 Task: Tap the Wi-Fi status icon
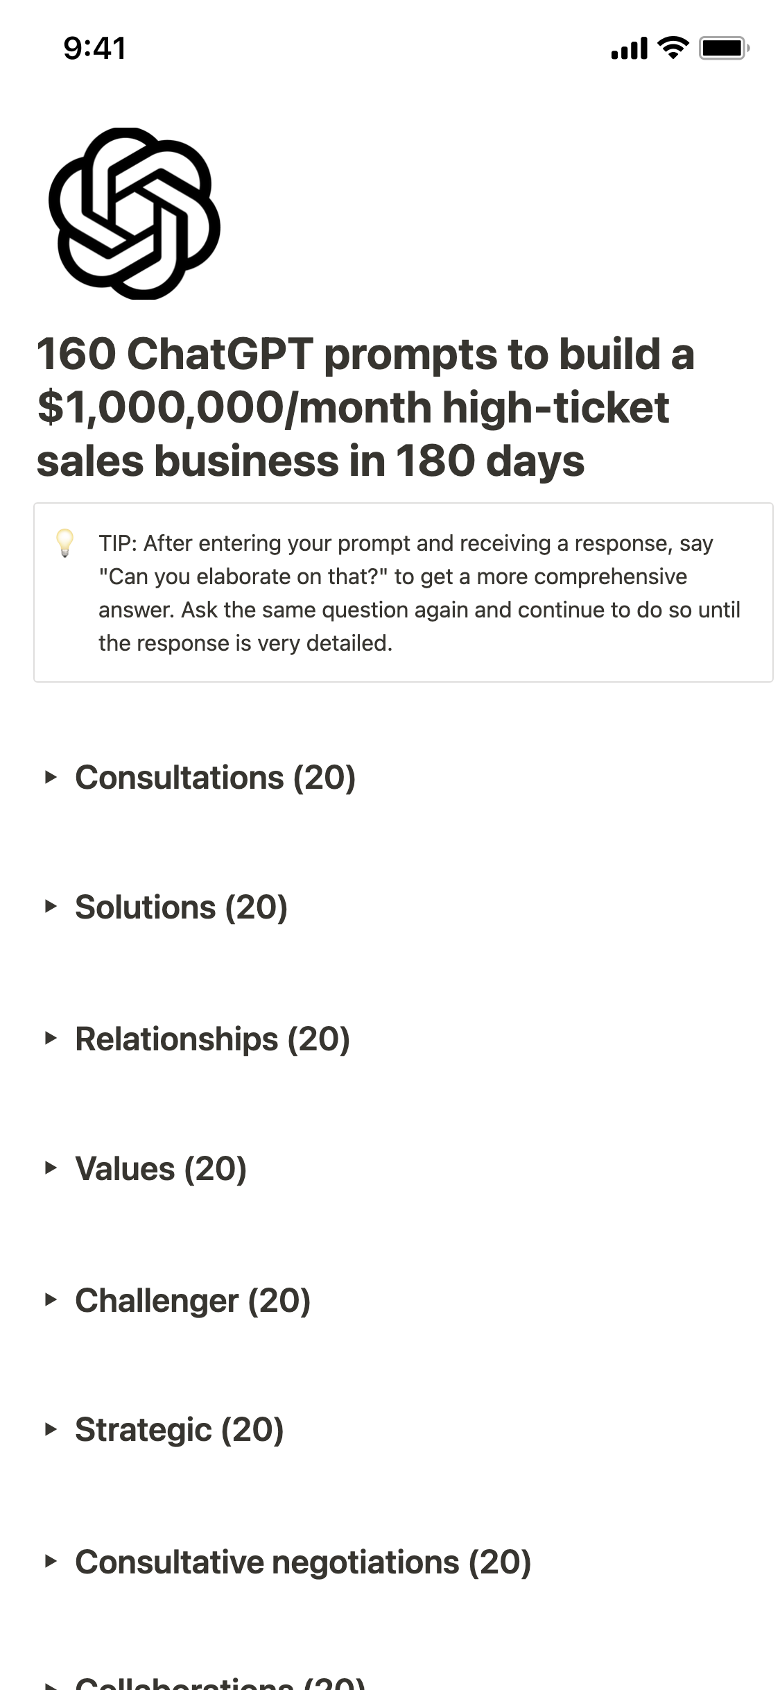[x=672, y=48]
